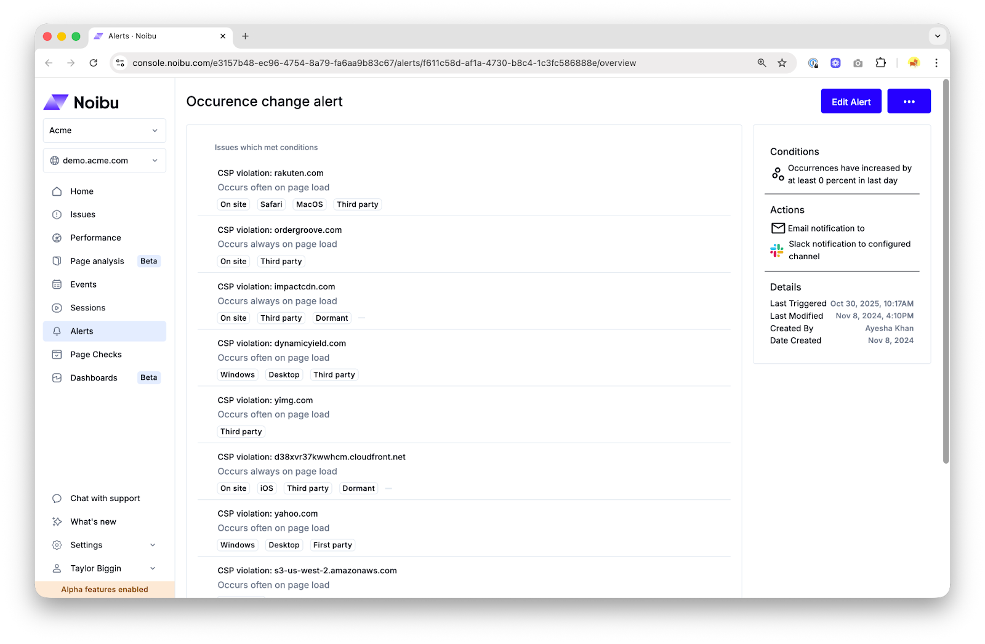Go to Issues in the sidebar
The width and height of the screenshot is (985, 644).
click(83, 214)
